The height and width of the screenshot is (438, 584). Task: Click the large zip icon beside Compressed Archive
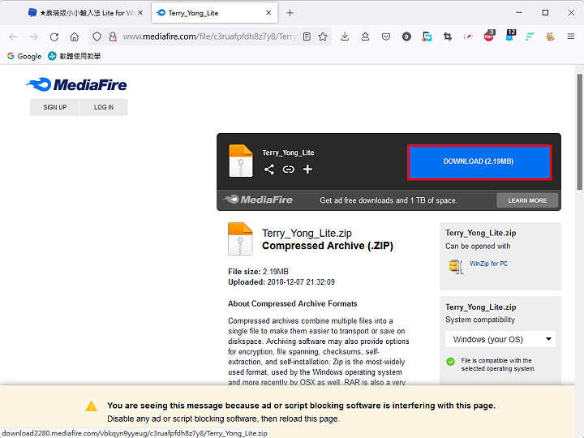(x=240, y=238)
